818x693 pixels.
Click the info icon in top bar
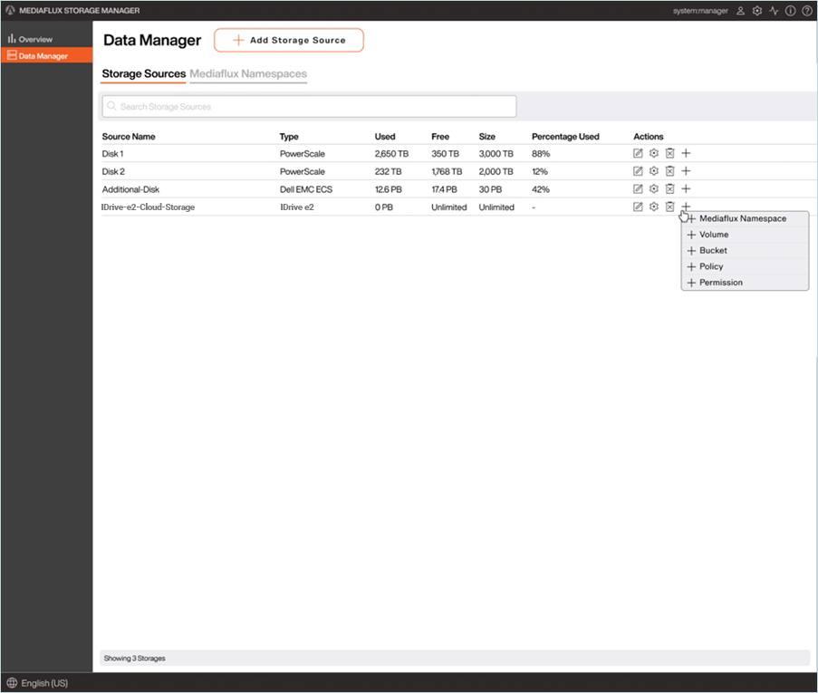pyautogui.click(x=790, y=11)
